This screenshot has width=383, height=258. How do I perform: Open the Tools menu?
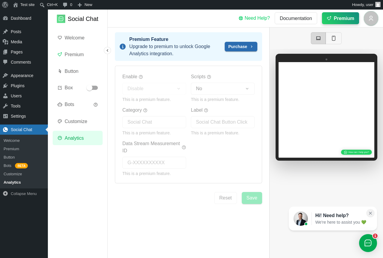(x=24, y=106)
